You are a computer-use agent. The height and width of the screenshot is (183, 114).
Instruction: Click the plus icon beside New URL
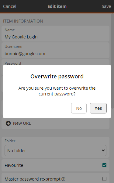tap(8, 123)
